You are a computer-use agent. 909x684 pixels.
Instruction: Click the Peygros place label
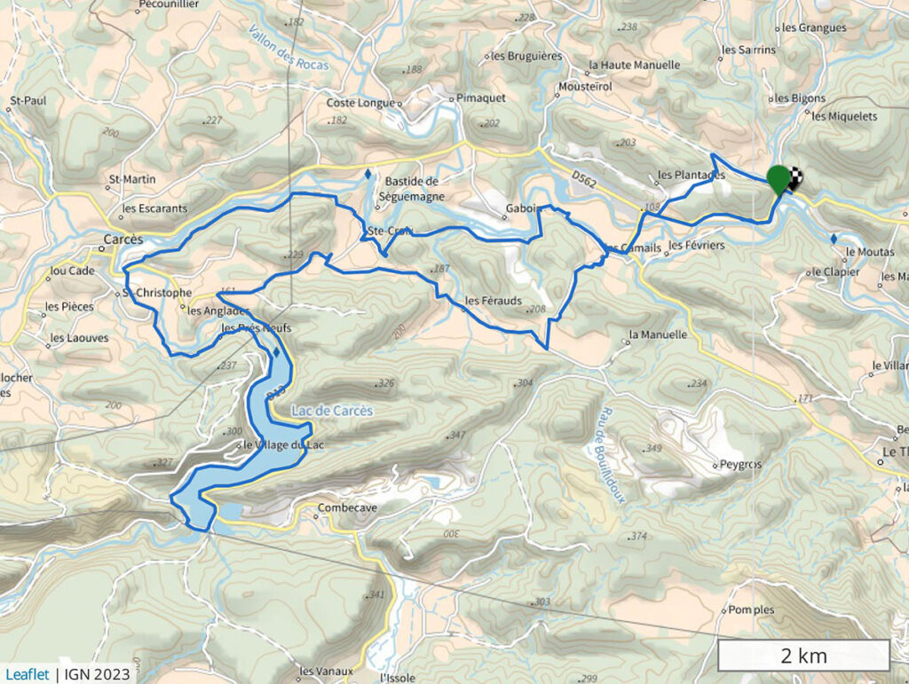tap(741, 465)
